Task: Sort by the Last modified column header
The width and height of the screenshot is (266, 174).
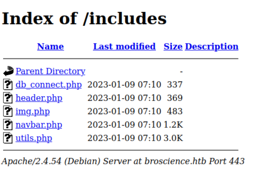Action: tap(124, 47)
